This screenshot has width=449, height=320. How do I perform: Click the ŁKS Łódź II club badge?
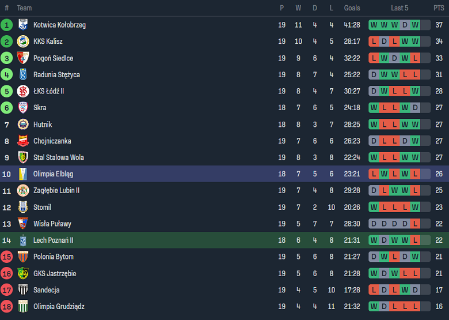click(23, 91)
